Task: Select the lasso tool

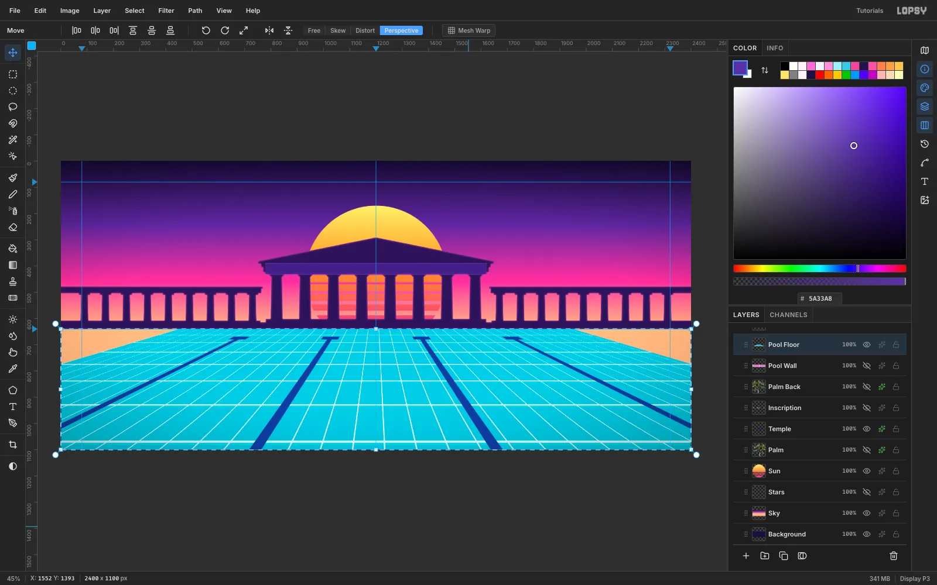Action: click(12, 107)
